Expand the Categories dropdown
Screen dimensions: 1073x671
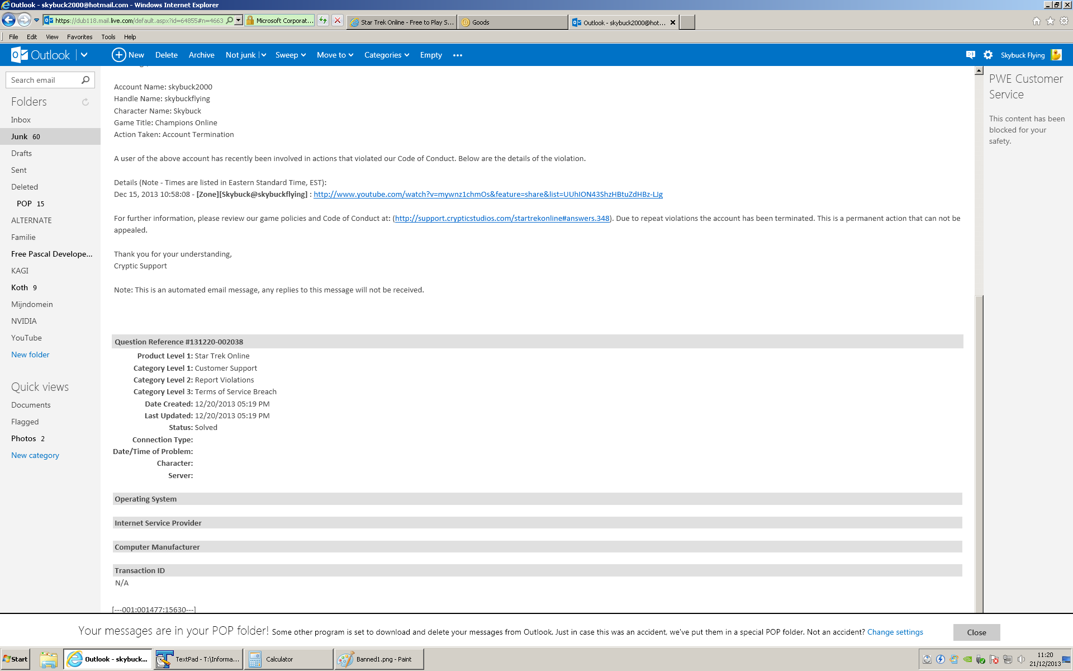pos(387,55)
